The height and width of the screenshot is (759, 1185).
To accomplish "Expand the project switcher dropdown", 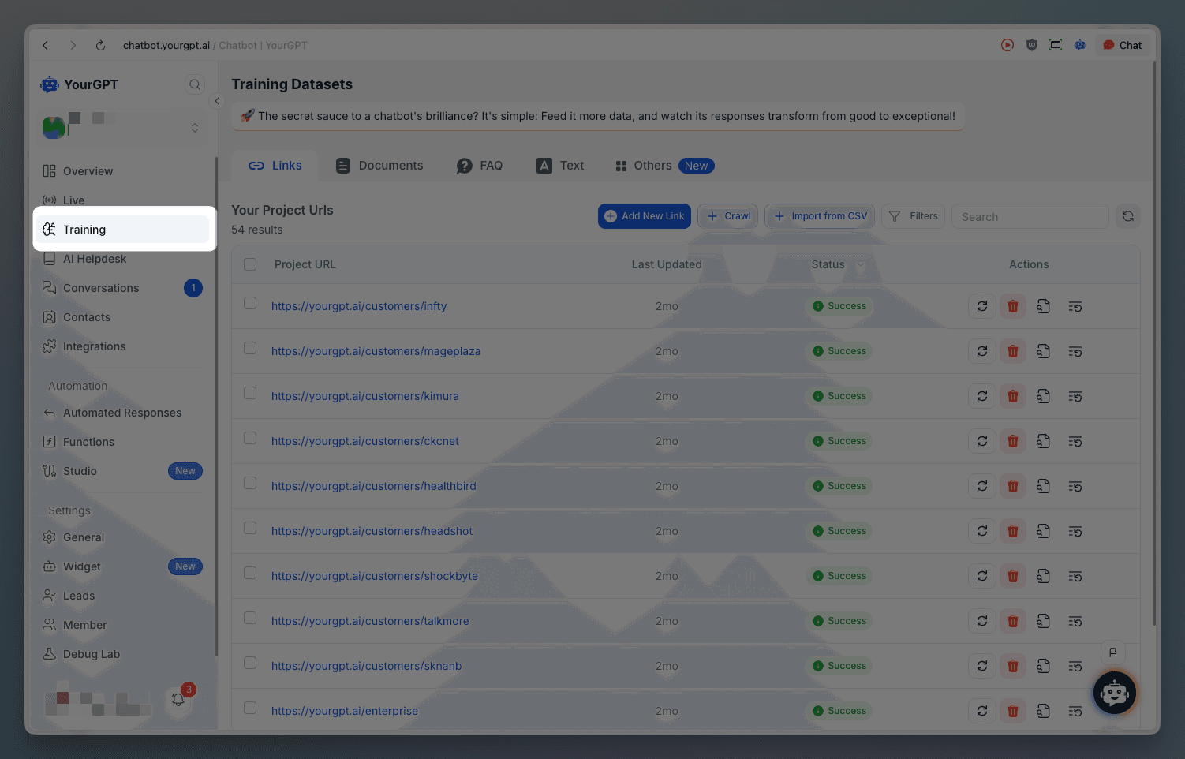I will [x=194, y=128].
